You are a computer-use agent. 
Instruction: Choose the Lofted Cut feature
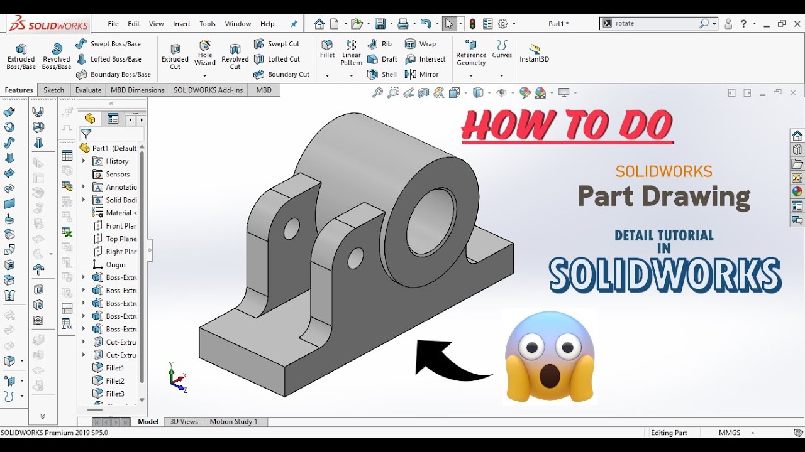[277, 59]
